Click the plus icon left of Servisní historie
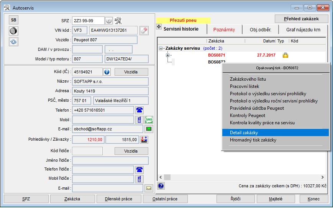 (159, 27)
